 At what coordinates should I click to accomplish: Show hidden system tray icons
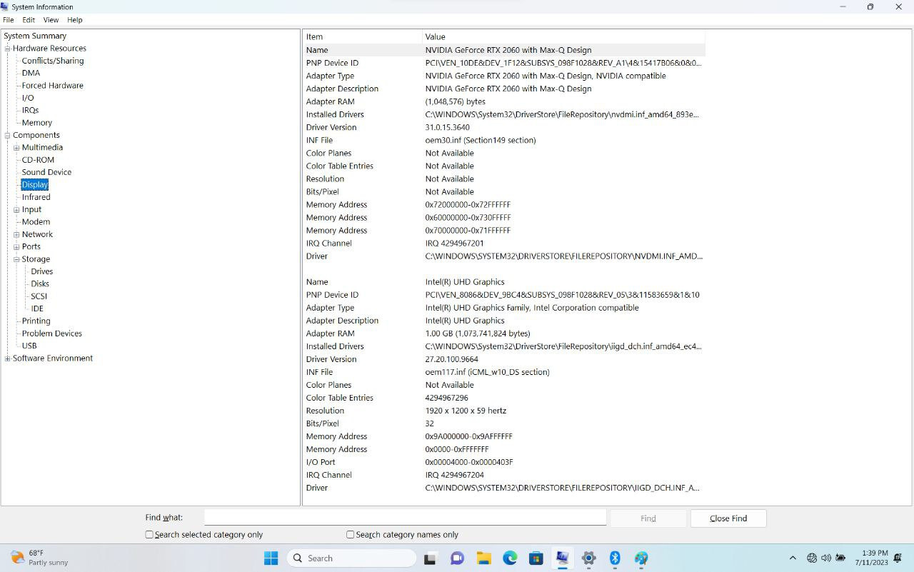[x=793, y=558]
